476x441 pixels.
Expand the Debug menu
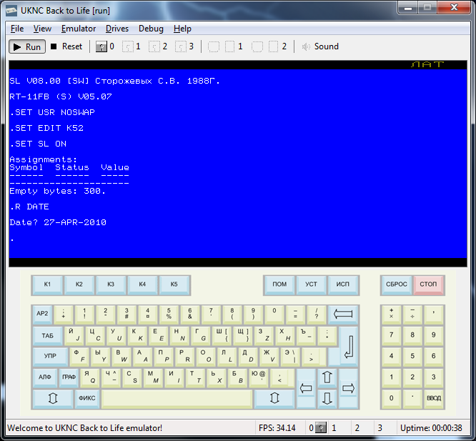pyautogui.click(x=151, y=29)
